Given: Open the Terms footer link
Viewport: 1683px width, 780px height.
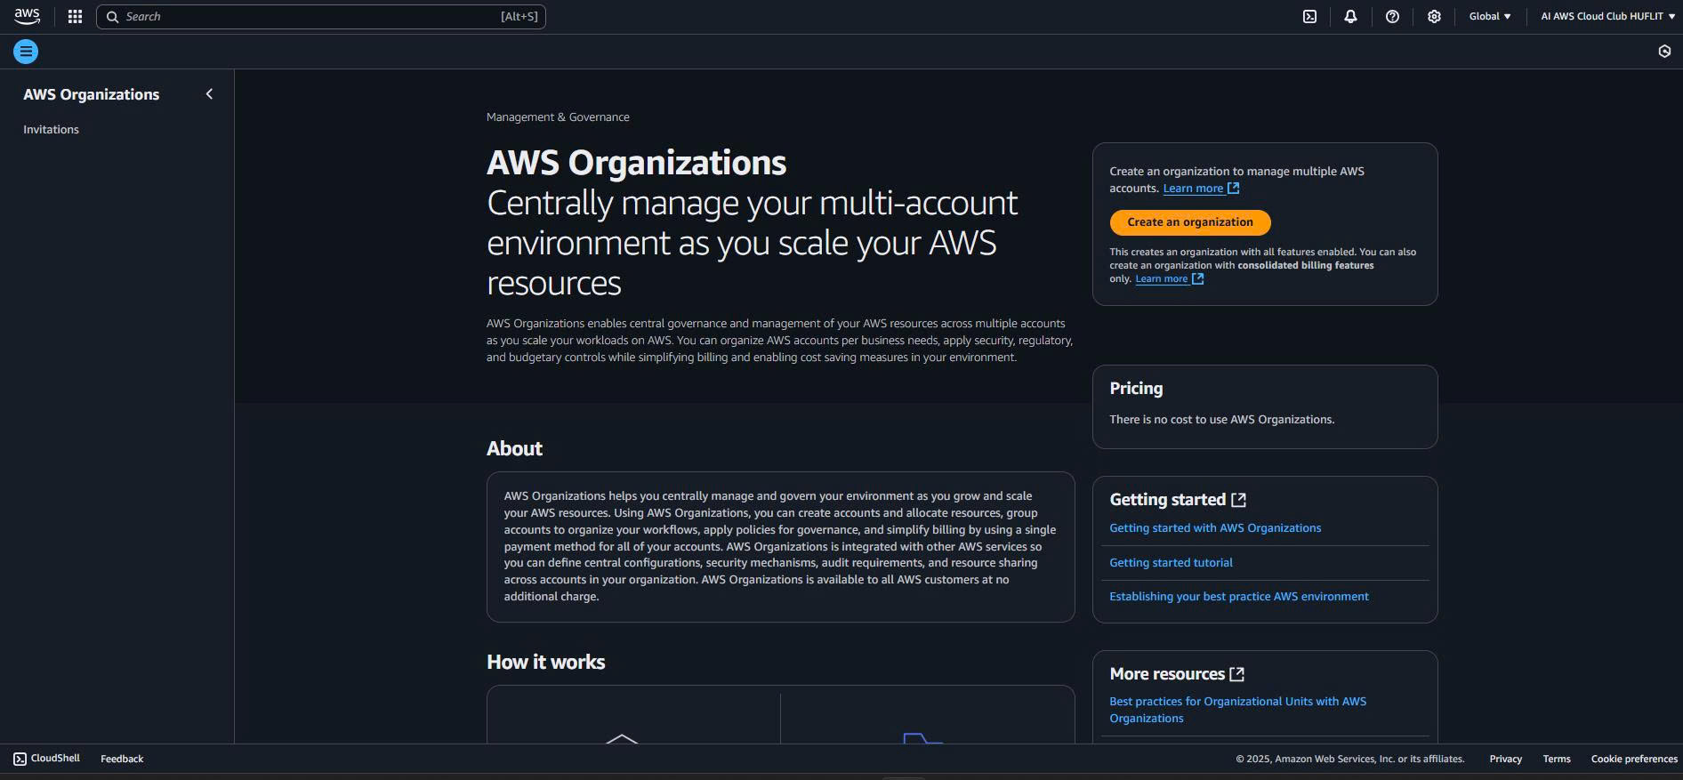Looking at the screenshot, I should (1556, 759).
